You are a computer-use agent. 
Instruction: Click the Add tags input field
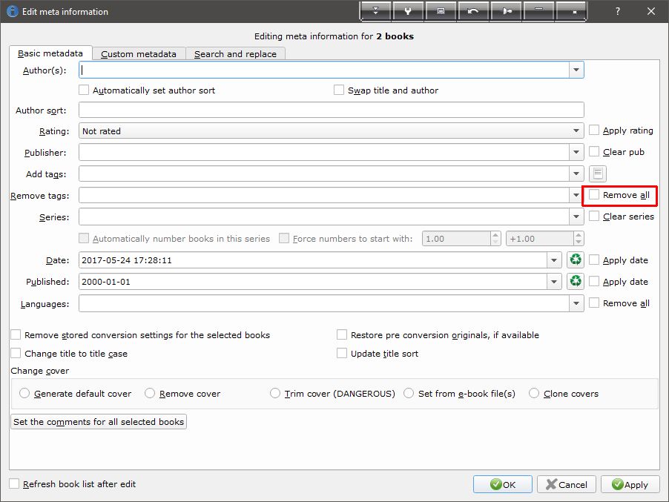(324, 174)
